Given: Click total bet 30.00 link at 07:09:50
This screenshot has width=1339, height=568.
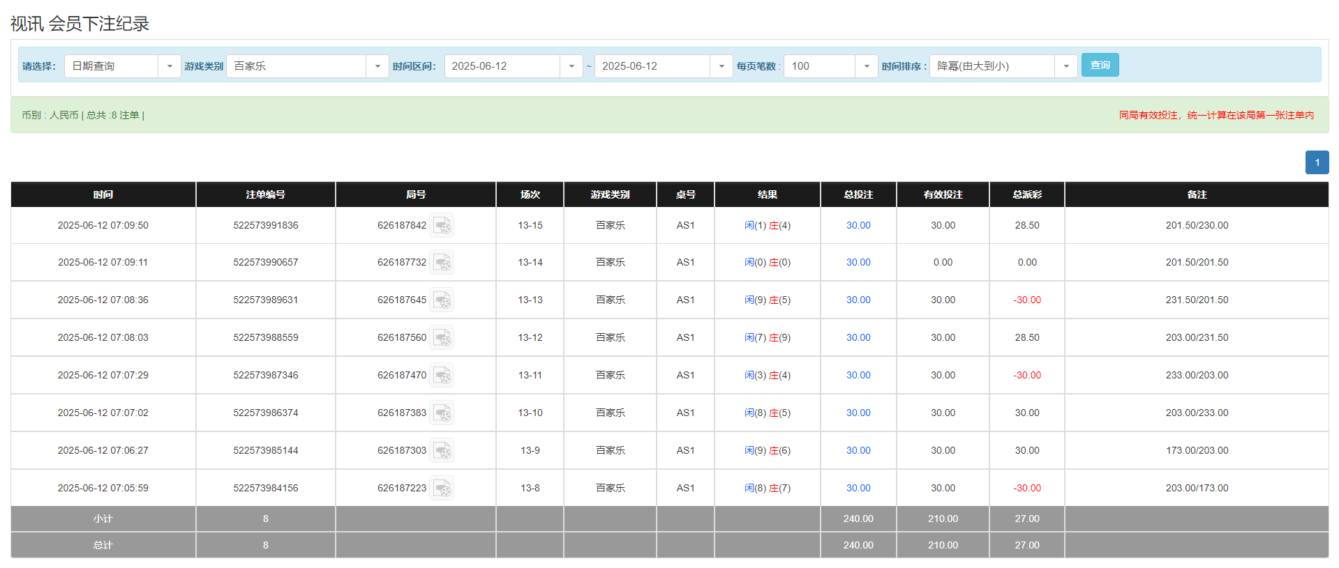Looking at the screenshot, I should (858, 226).
